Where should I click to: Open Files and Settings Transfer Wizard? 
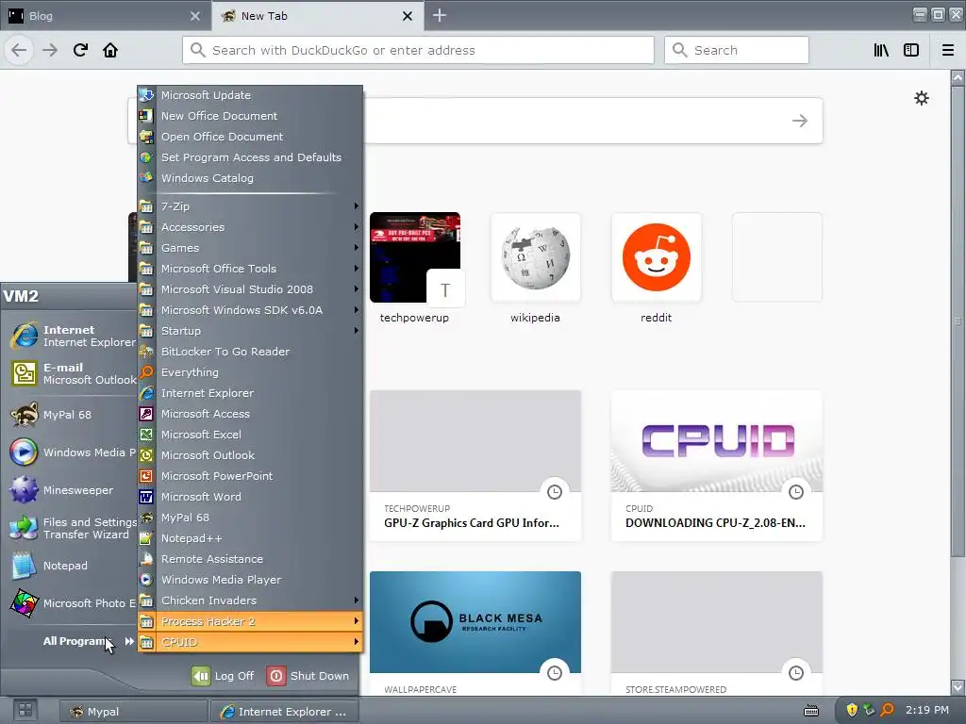73,528
